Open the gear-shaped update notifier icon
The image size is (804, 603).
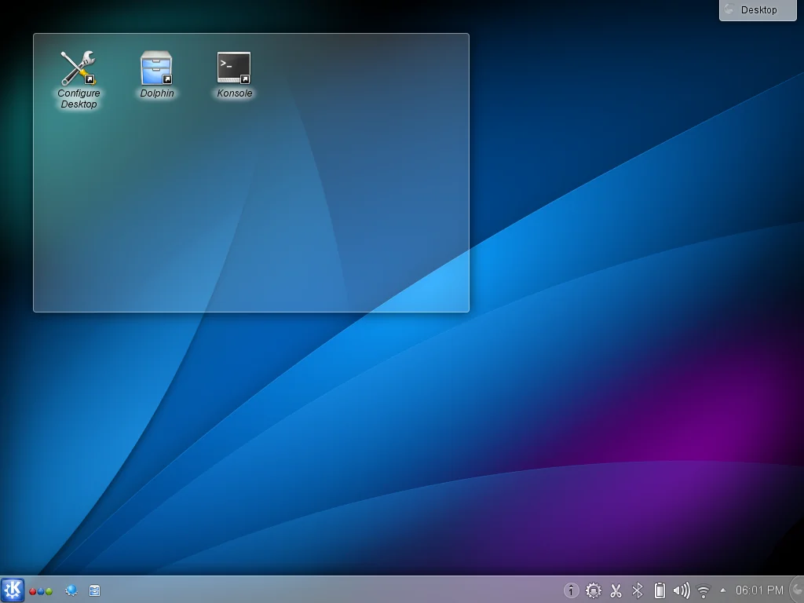(x=594, y=590)
